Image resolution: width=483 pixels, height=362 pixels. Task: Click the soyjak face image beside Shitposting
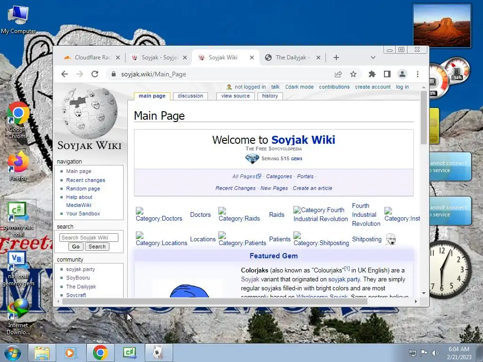pyautogui.click(x=391, y=239)
